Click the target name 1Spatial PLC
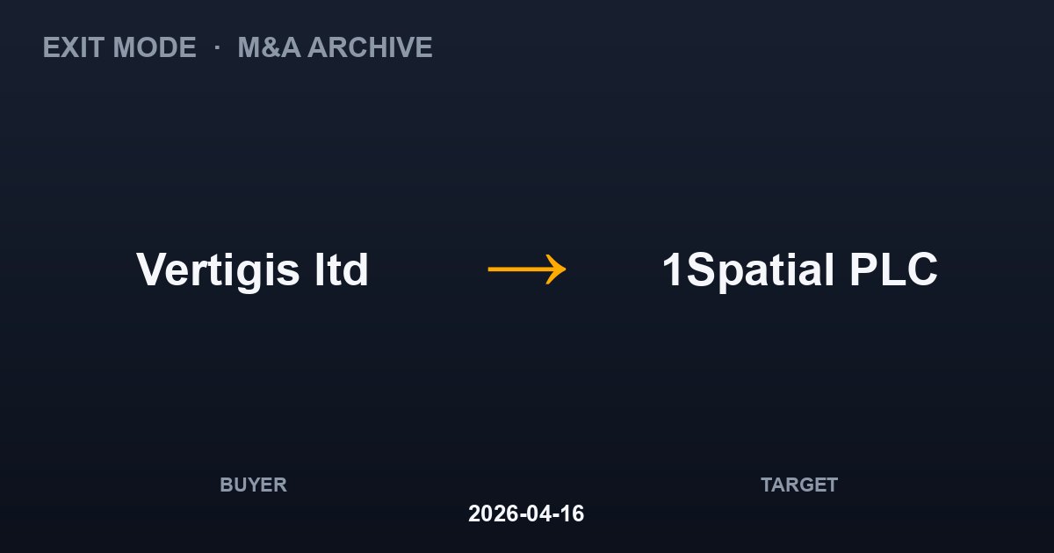The height and width of the screenshot is (553, 1054). (799, 269)
